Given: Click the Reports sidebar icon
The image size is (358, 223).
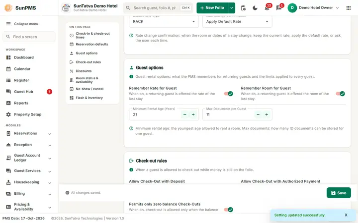Looking at the screenshot, I should pos(8,103).
